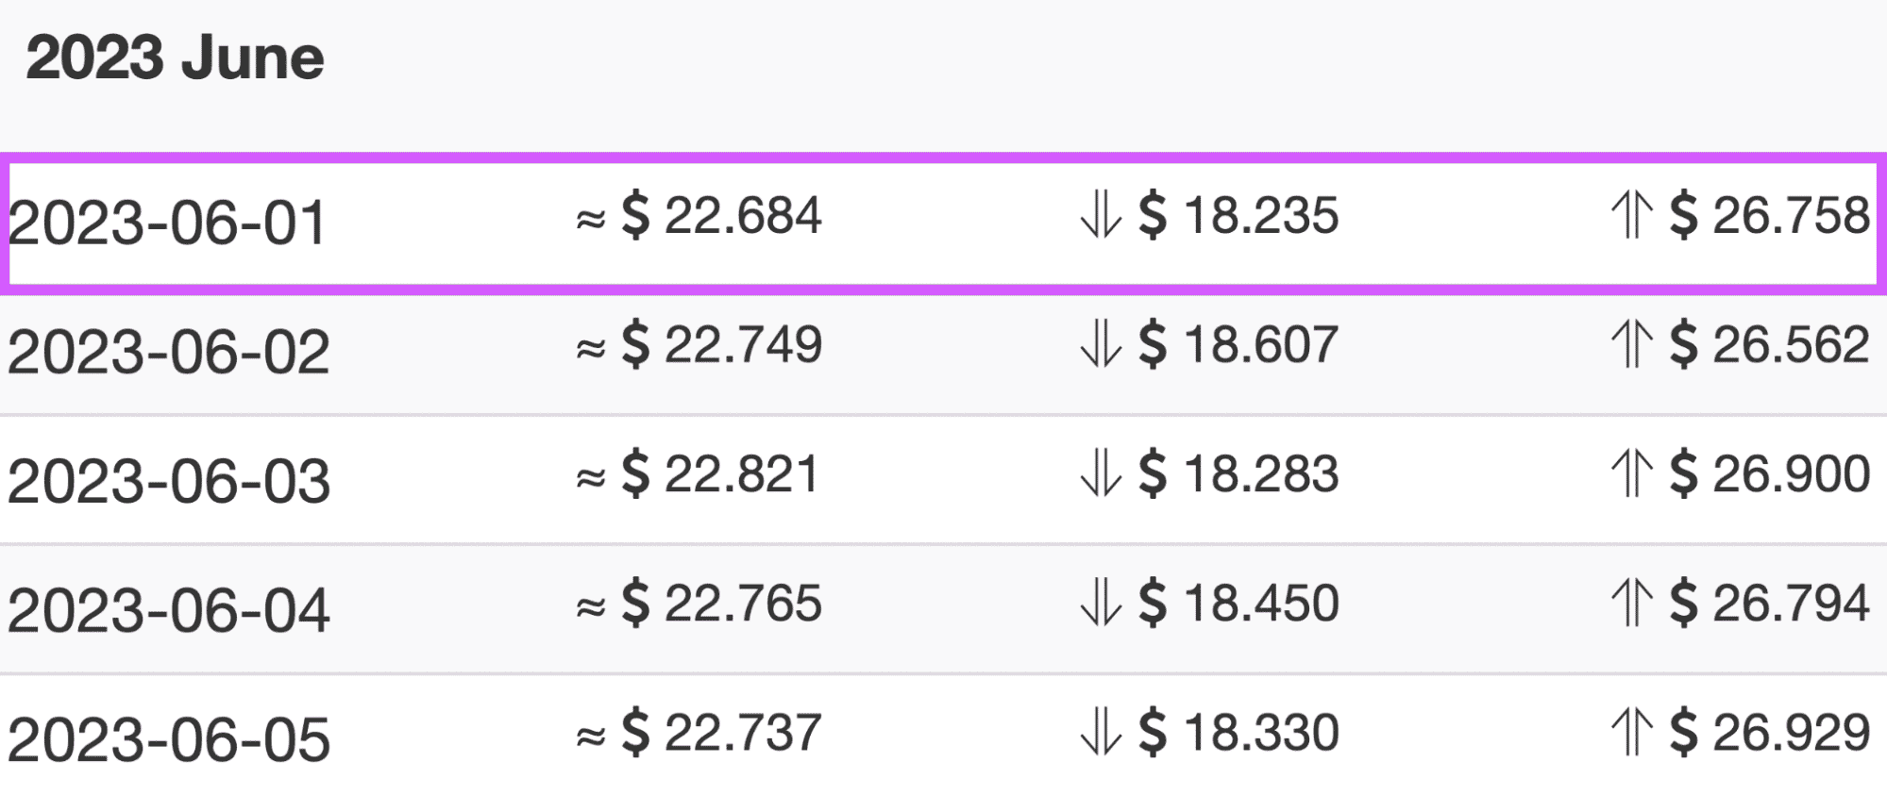
Task: Select the 2023-06-04 date entry
Action: pyautogui.click(x=168, y=610)
